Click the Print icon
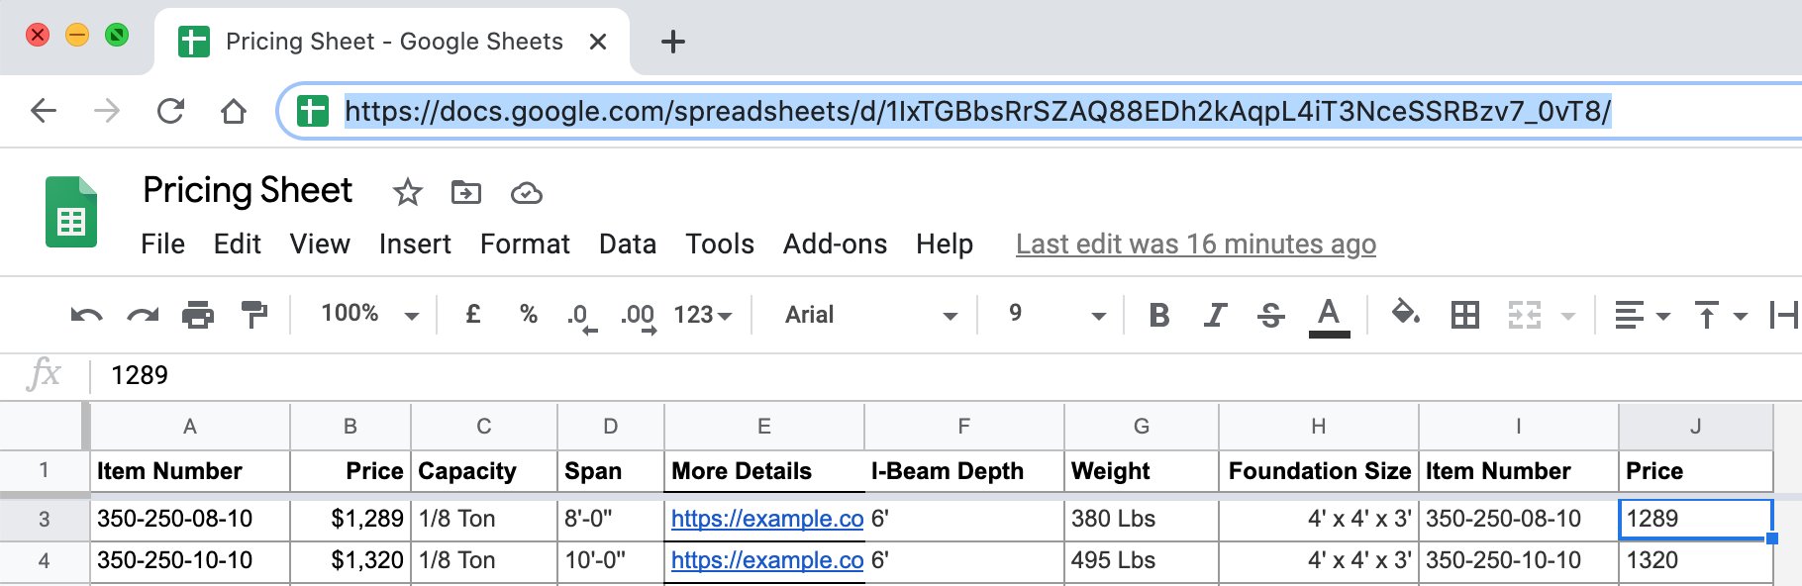 198,316
